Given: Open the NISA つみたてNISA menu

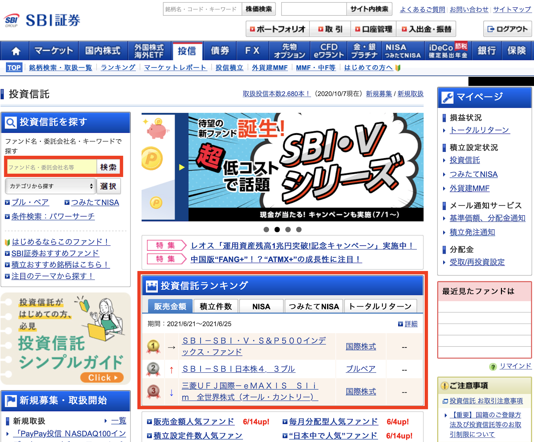Looking at the screenshot, I should tap(403, 51).
